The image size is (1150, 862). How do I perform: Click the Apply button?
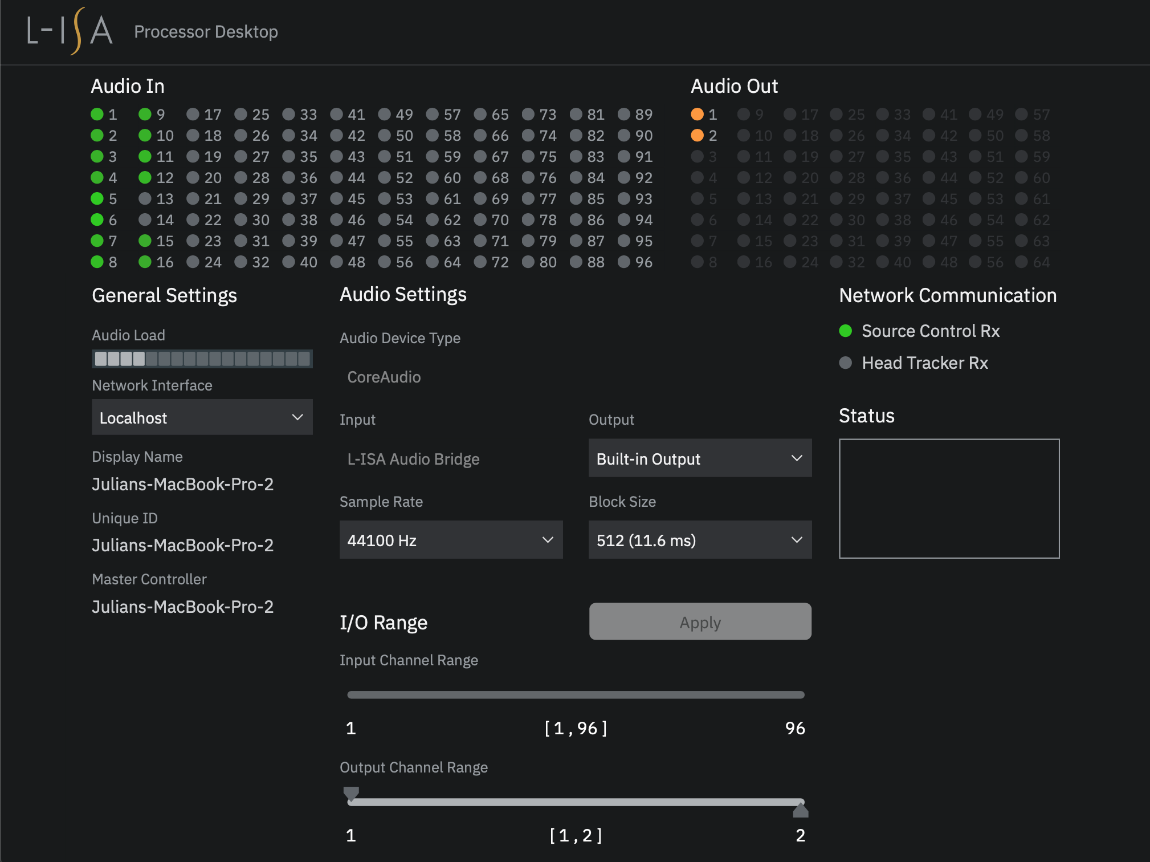[700, 622]
